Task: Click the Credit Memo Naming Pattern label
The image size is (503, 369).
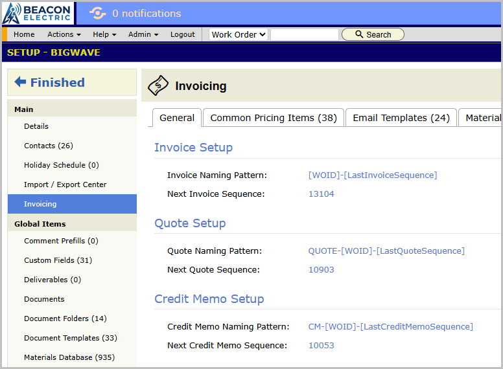Action: point(228,326)
